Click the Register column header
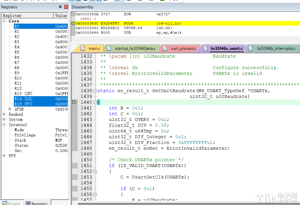Image resolution: width=300 pixels, height=205 pixels. [27, 16]
